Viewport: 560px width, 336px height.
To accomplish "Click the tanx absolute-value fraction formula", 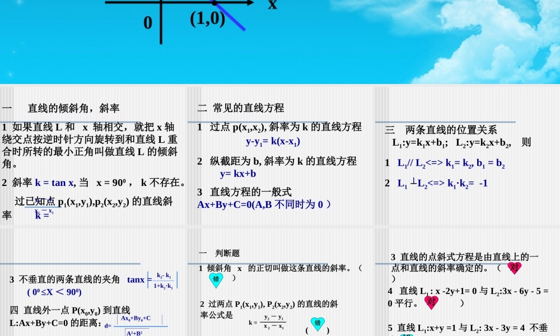I will point(152,281).
